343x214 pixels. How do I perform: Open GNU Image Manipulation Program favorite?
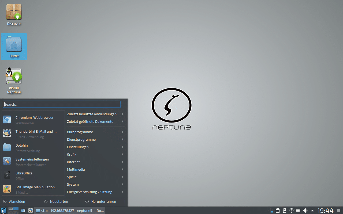point(33,189)
